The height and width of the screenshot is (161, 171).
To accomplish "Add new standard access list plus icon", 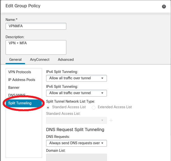I will click(x=111, y=120).
